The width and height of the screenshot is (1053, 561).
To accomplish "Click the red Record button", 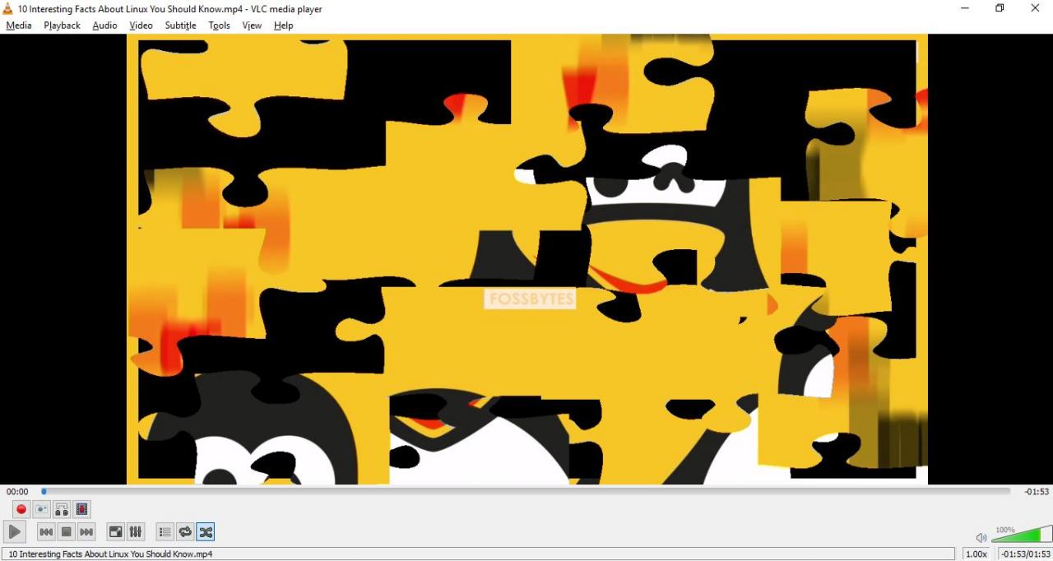I will click(21, 509).
